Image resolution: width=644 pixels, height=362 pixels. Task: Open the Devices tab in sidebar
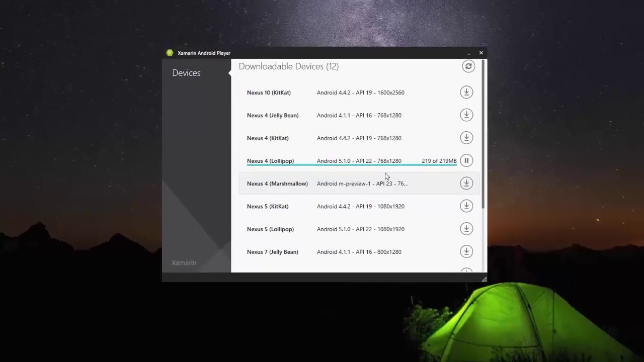click(186, 73)
